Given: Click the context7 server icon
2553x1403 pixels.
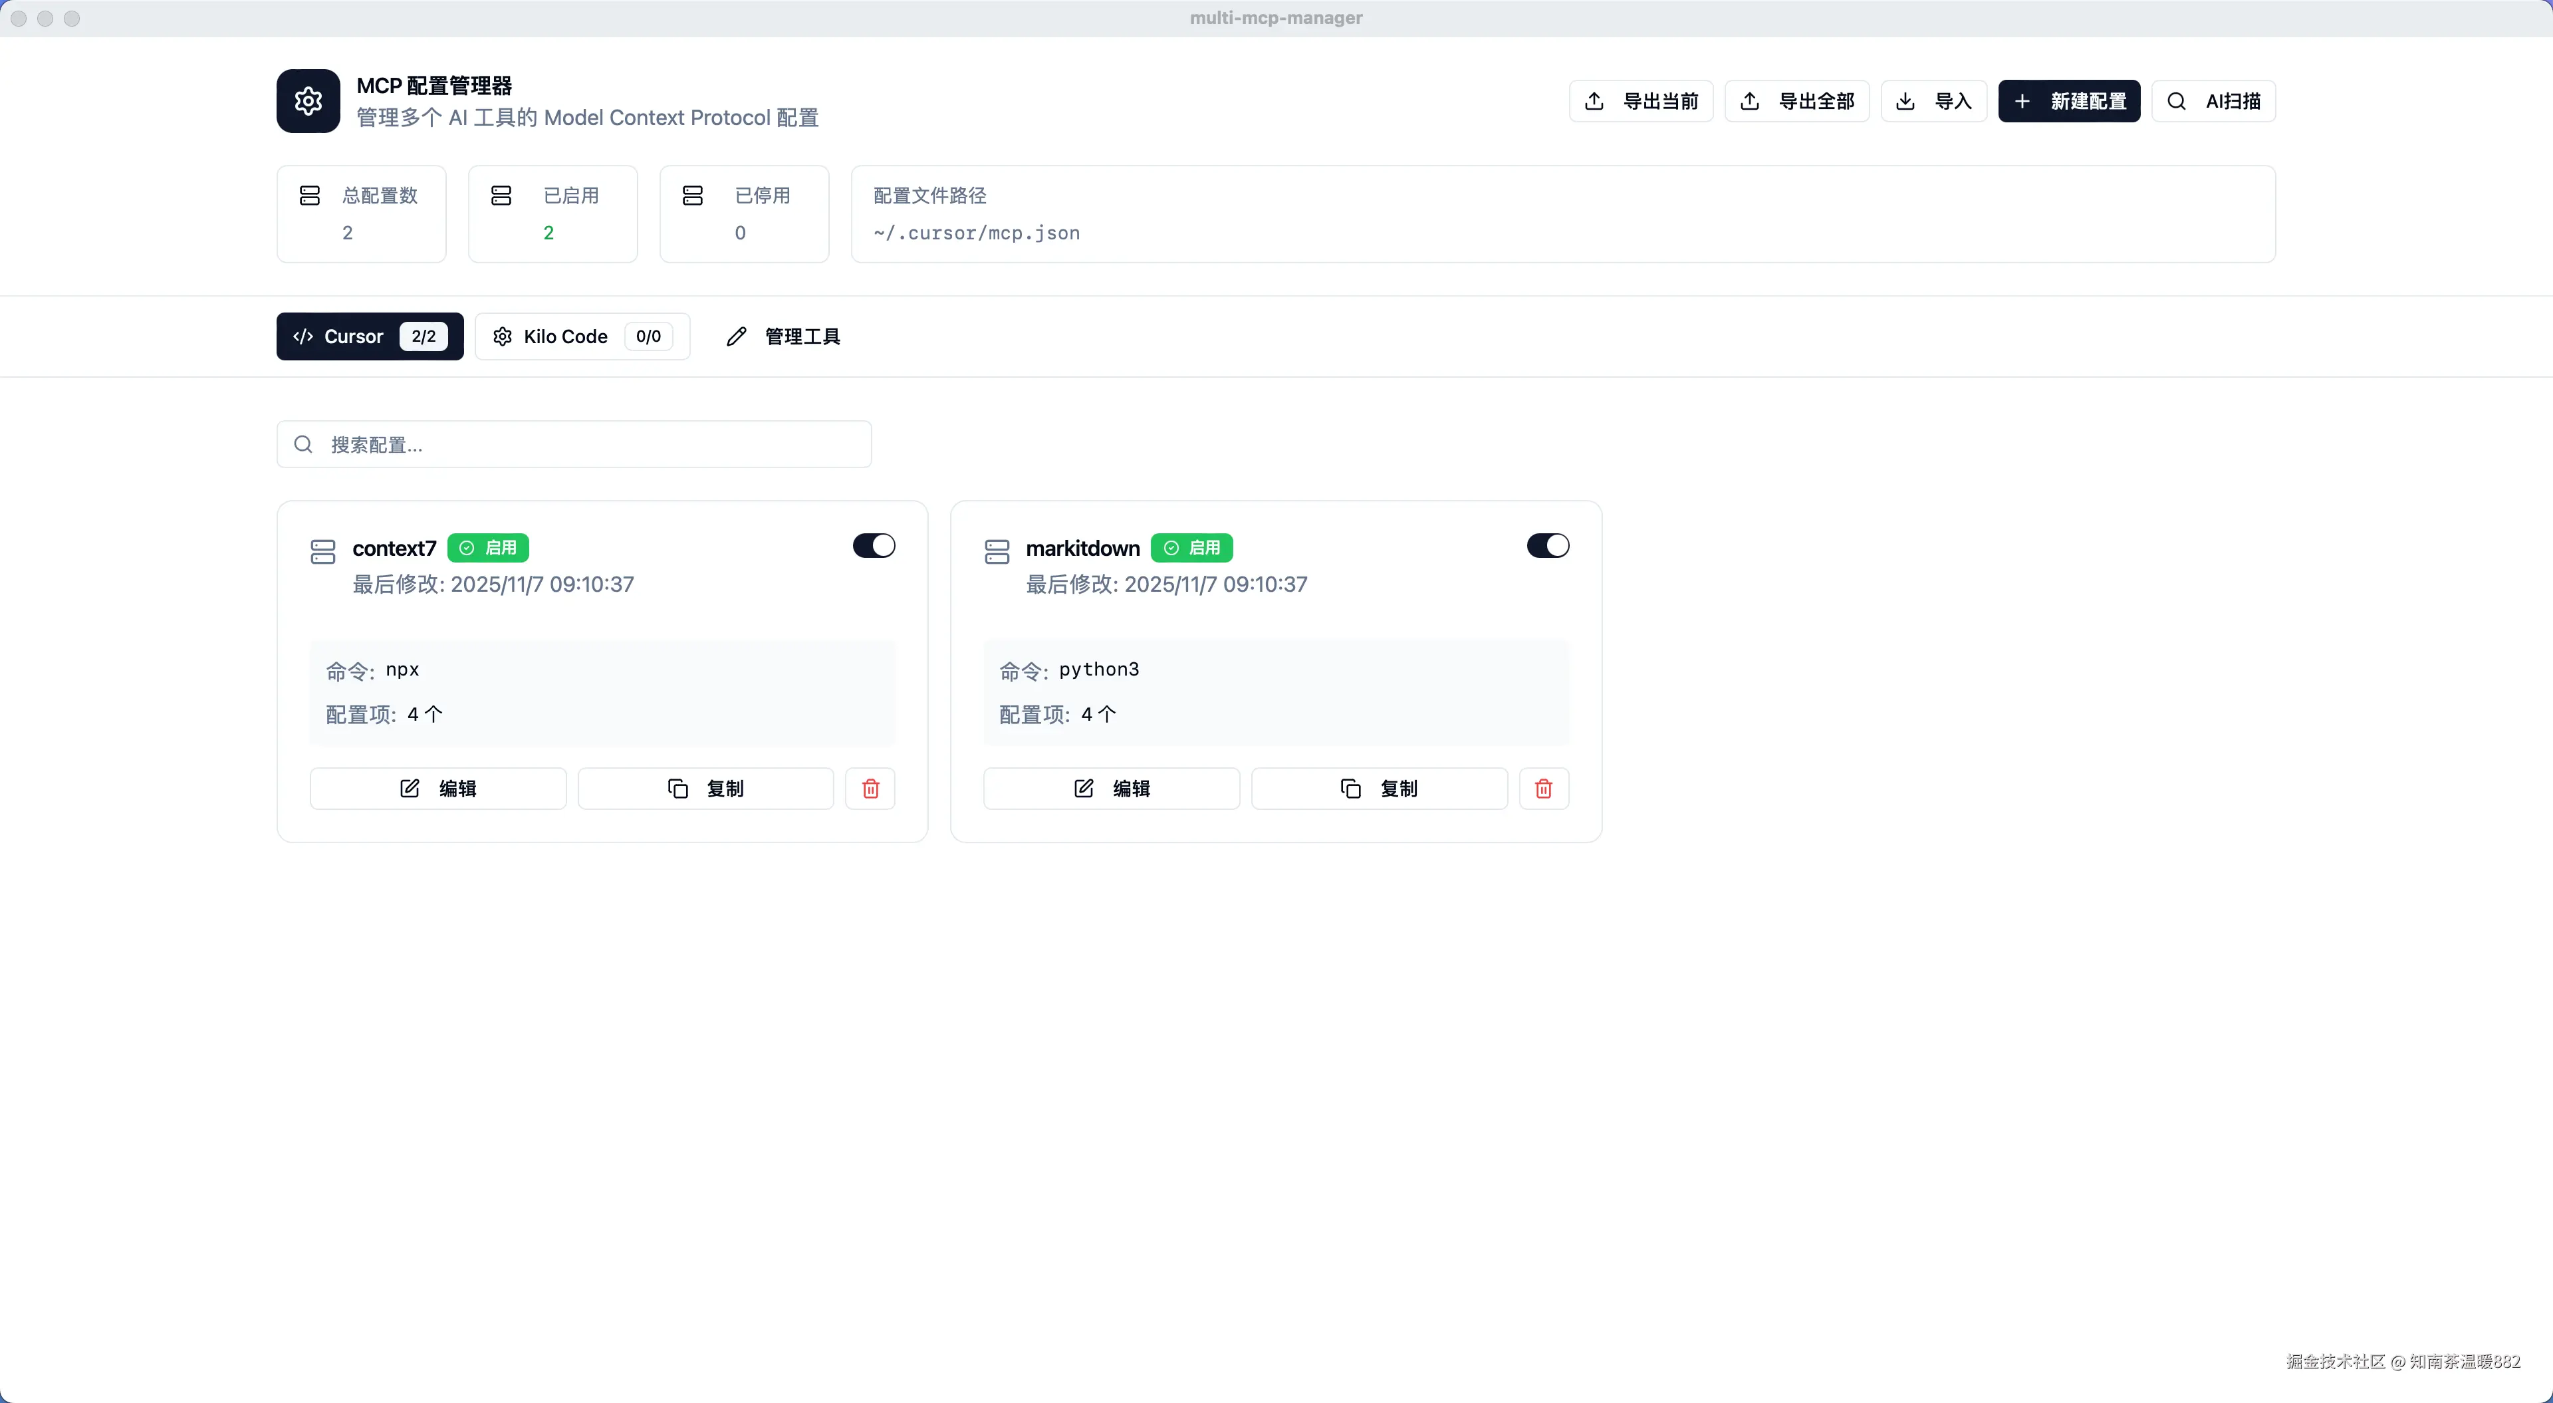Looking at the screenshot, I should (323, 551).
